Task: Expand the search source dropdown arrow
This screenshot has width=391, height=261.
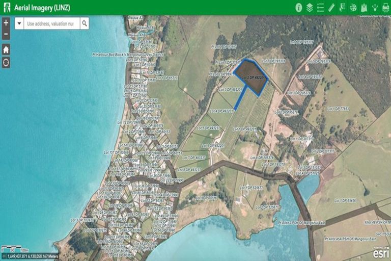Action: click(19, 23)
